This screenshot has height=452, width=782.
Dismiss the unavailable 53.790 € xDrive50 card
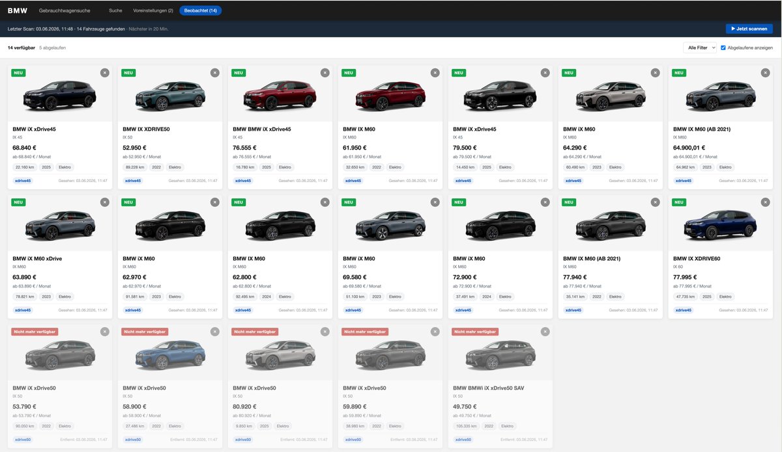pos(105,332)
